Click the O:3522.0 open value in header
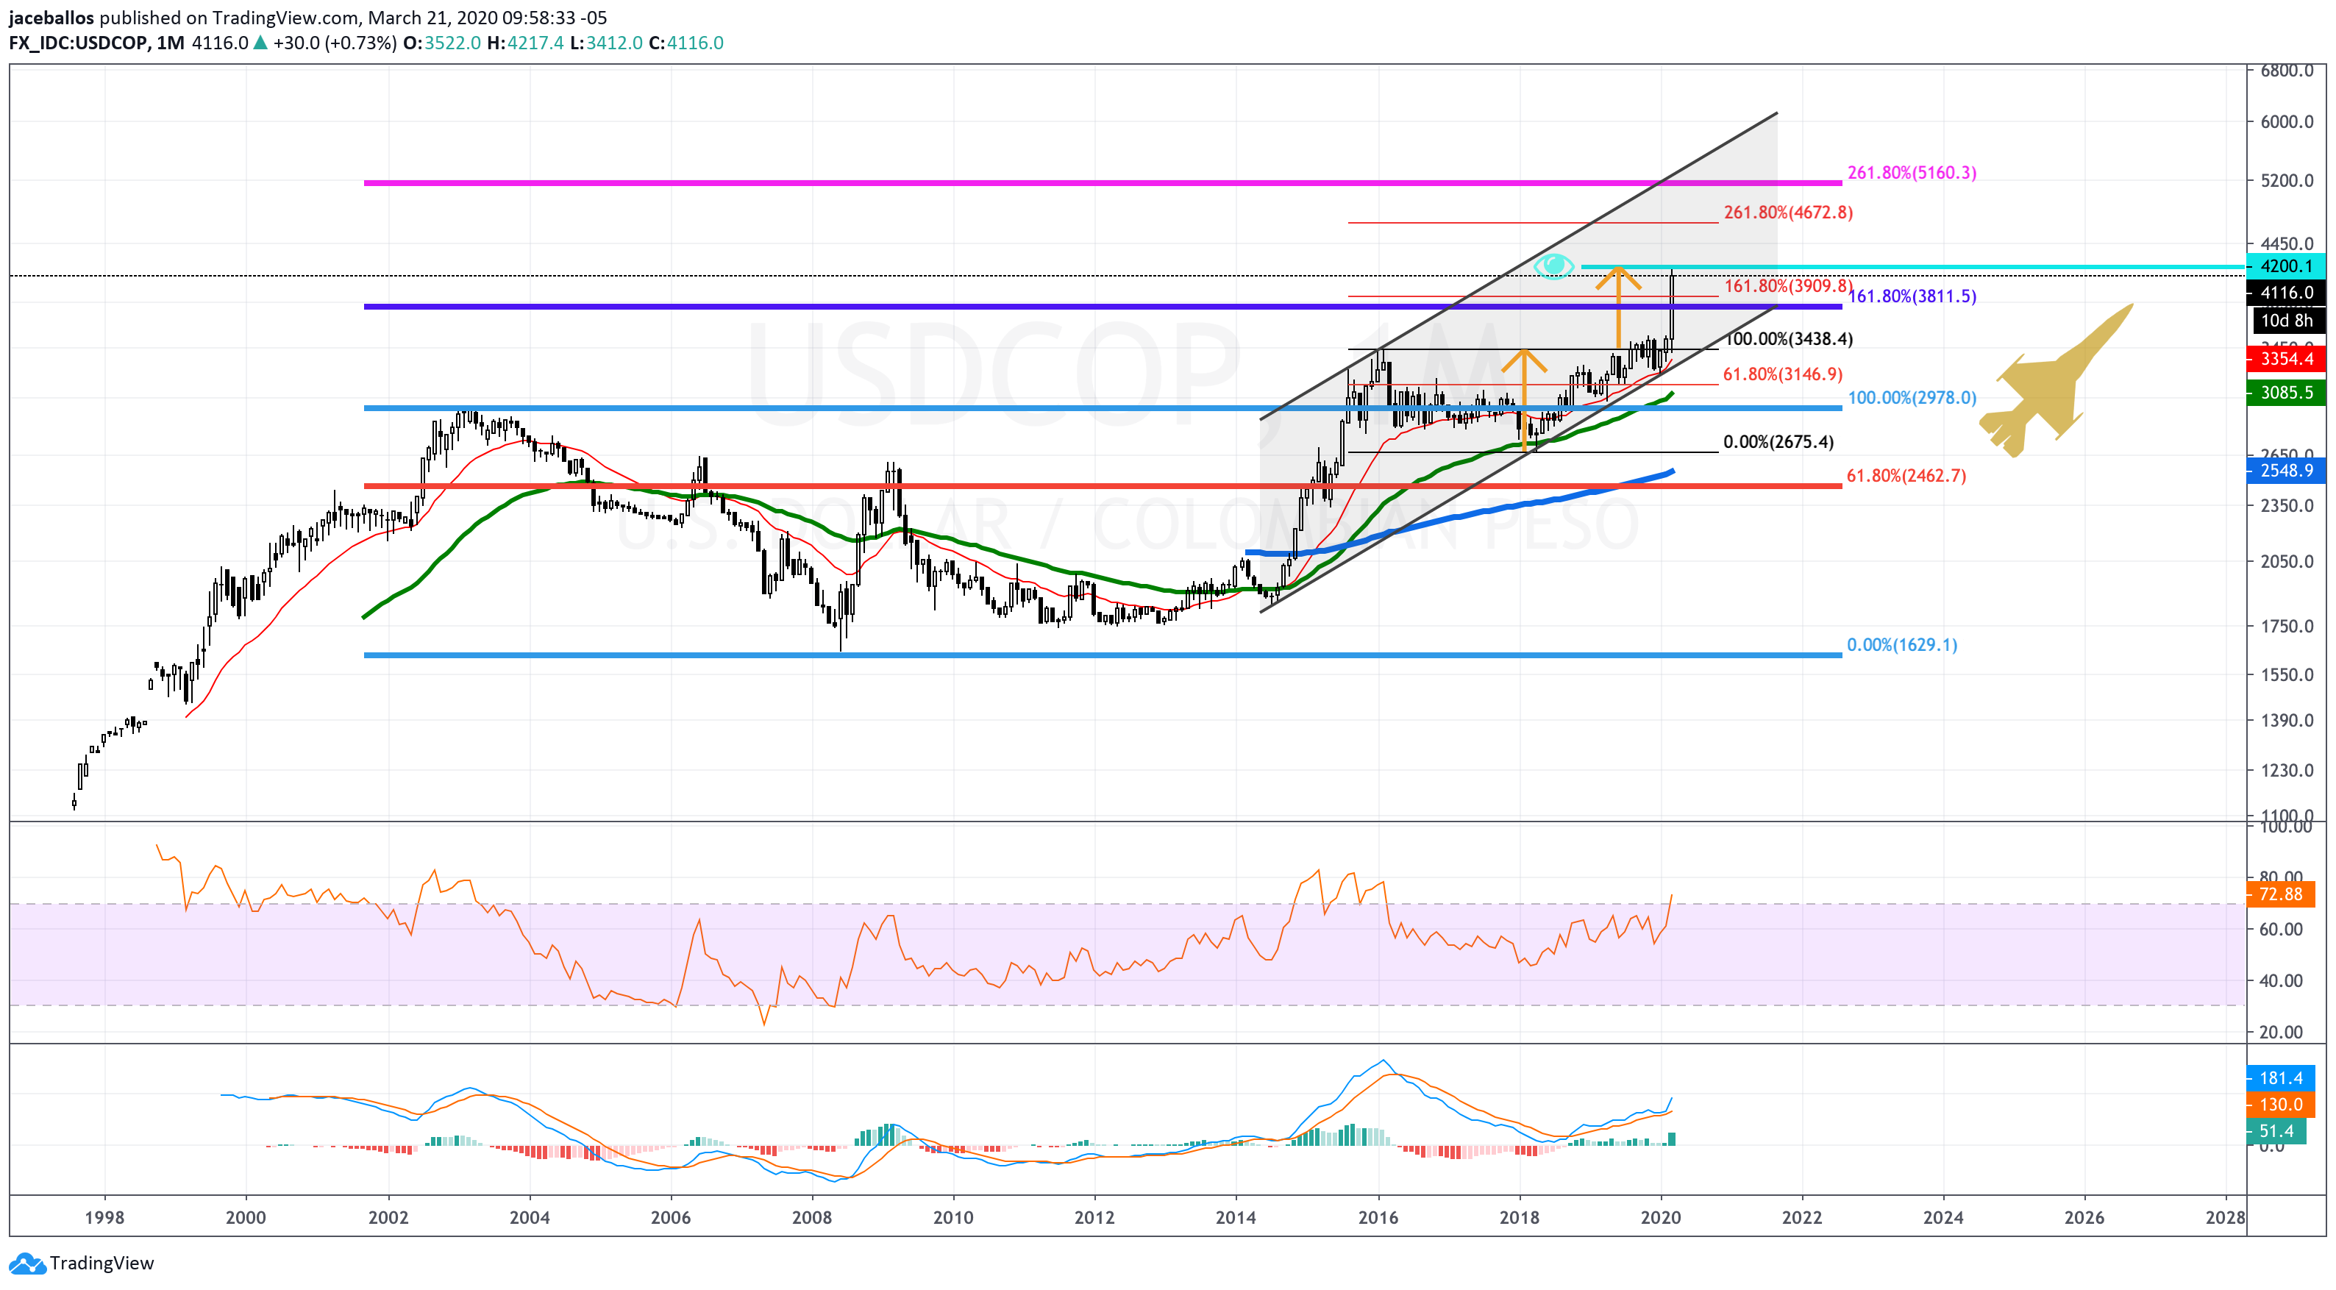Screen dimensions: 2336x1290 441,43
